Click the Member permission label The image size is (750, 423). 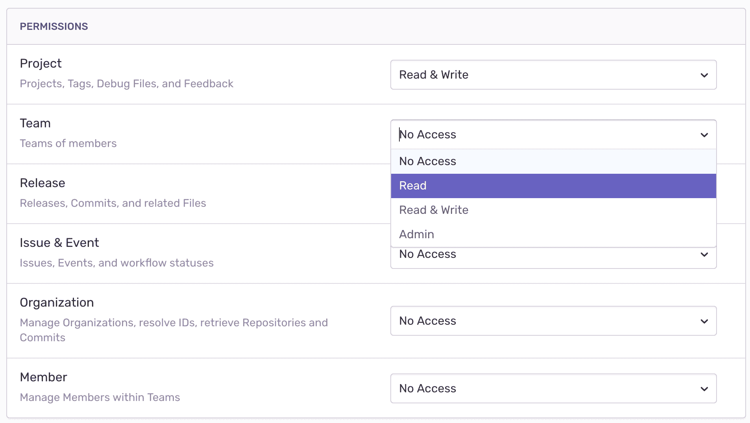43,377
